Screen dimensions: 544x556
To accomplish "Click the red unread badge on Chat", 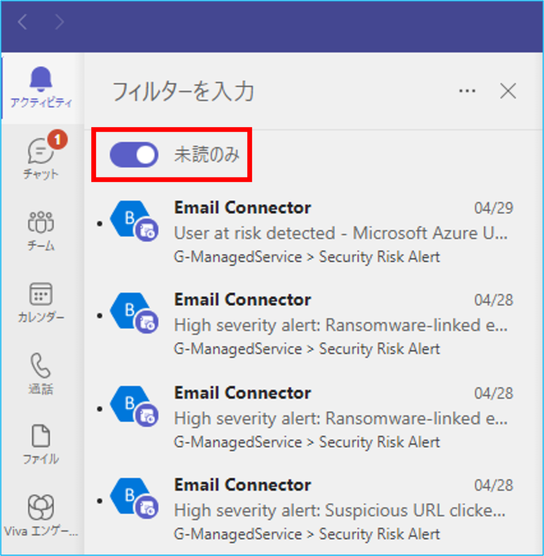I will (x=57, y=140).
